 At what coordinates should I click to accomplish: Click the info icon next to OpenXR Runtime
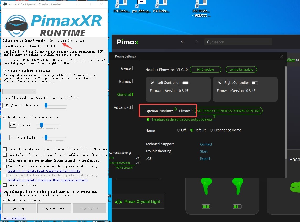(x=175, y=109)
